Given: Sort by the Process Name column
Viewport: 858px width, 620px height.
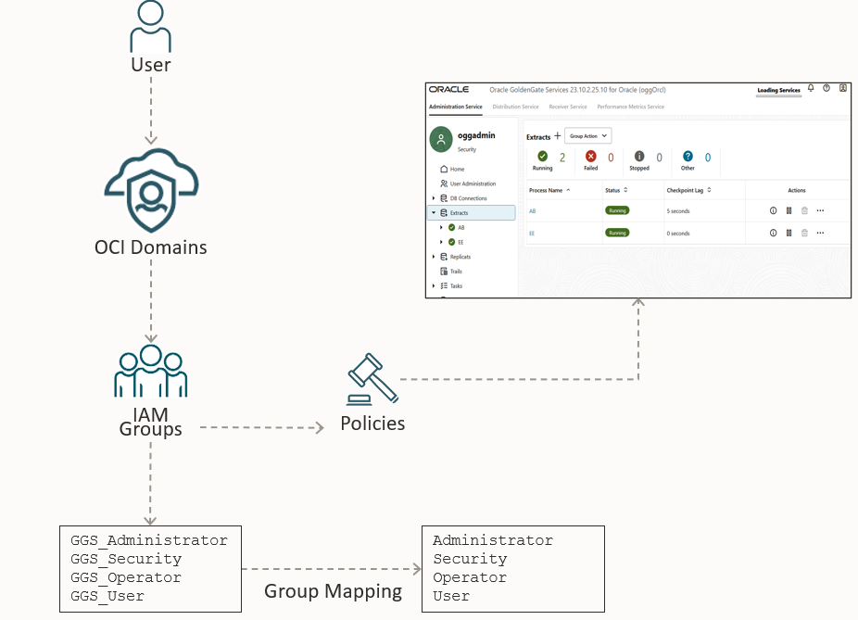Looking at the screenshot, I should click(x=549, y=190).
